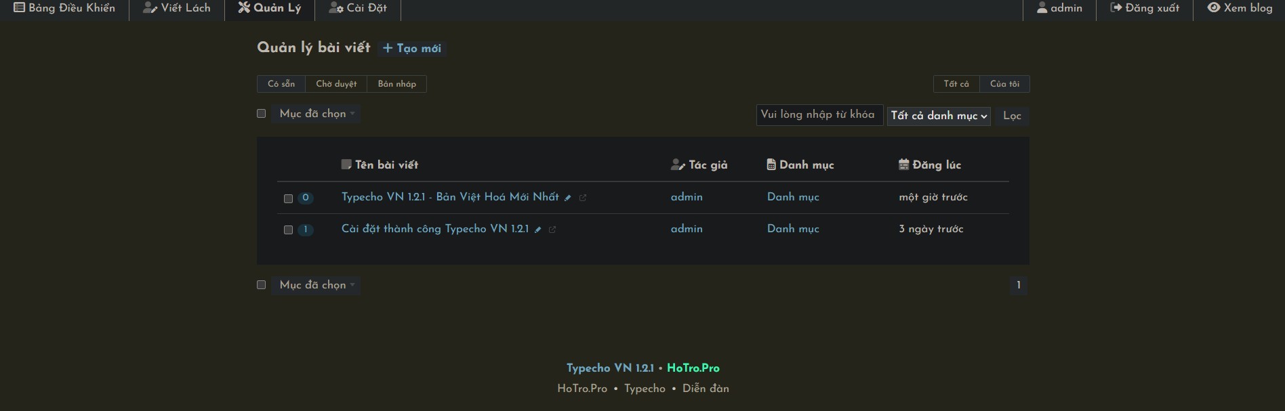Expand the top Mục đã chọn dropdown

(x=317, y=114)
